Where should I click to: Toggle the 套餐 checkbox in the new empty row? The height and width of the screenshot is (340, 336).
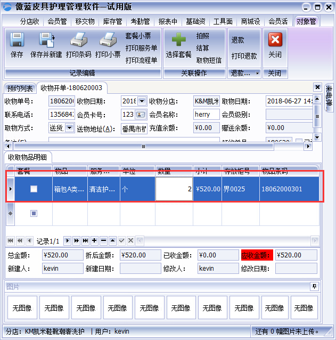[x=34, y=214]
